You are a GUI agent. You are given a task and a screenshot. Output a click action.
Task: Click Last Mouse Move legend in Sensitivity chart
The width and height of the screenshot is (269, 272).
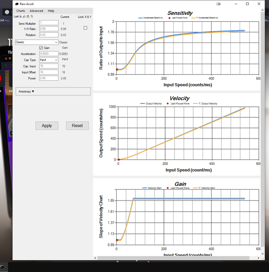178,18
